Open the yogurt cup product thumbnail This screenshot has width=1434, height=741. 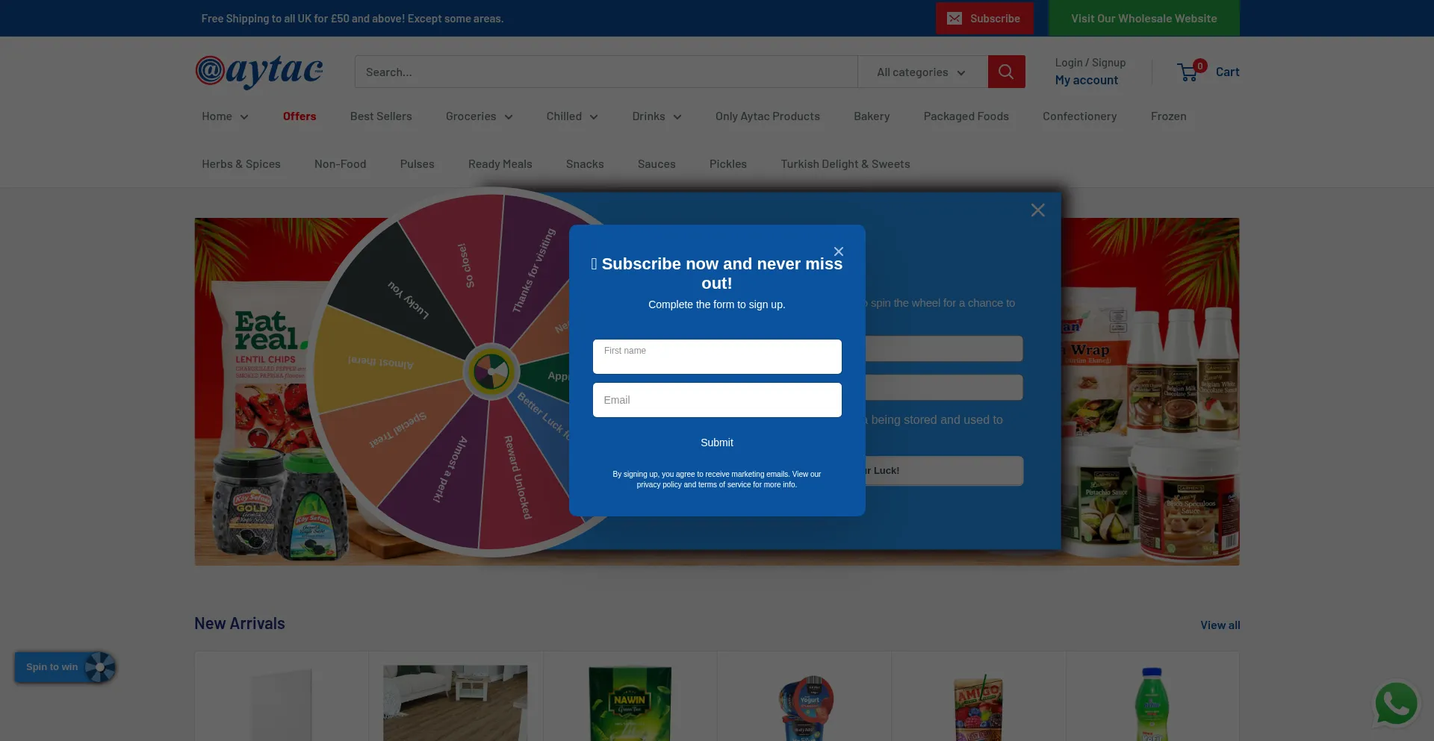point(804,707)
